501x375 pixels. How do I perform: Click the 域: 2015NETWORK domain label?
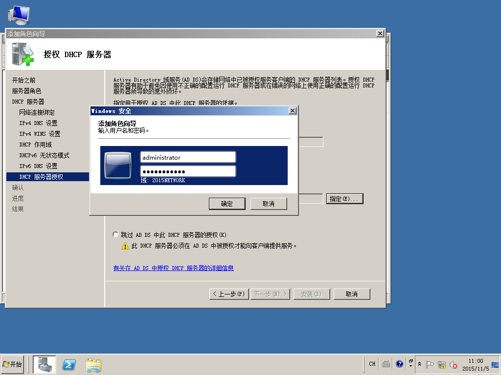point(162,180)
